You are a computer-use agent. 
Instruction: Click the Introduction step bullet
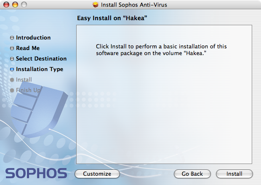[x=12, y=38]
